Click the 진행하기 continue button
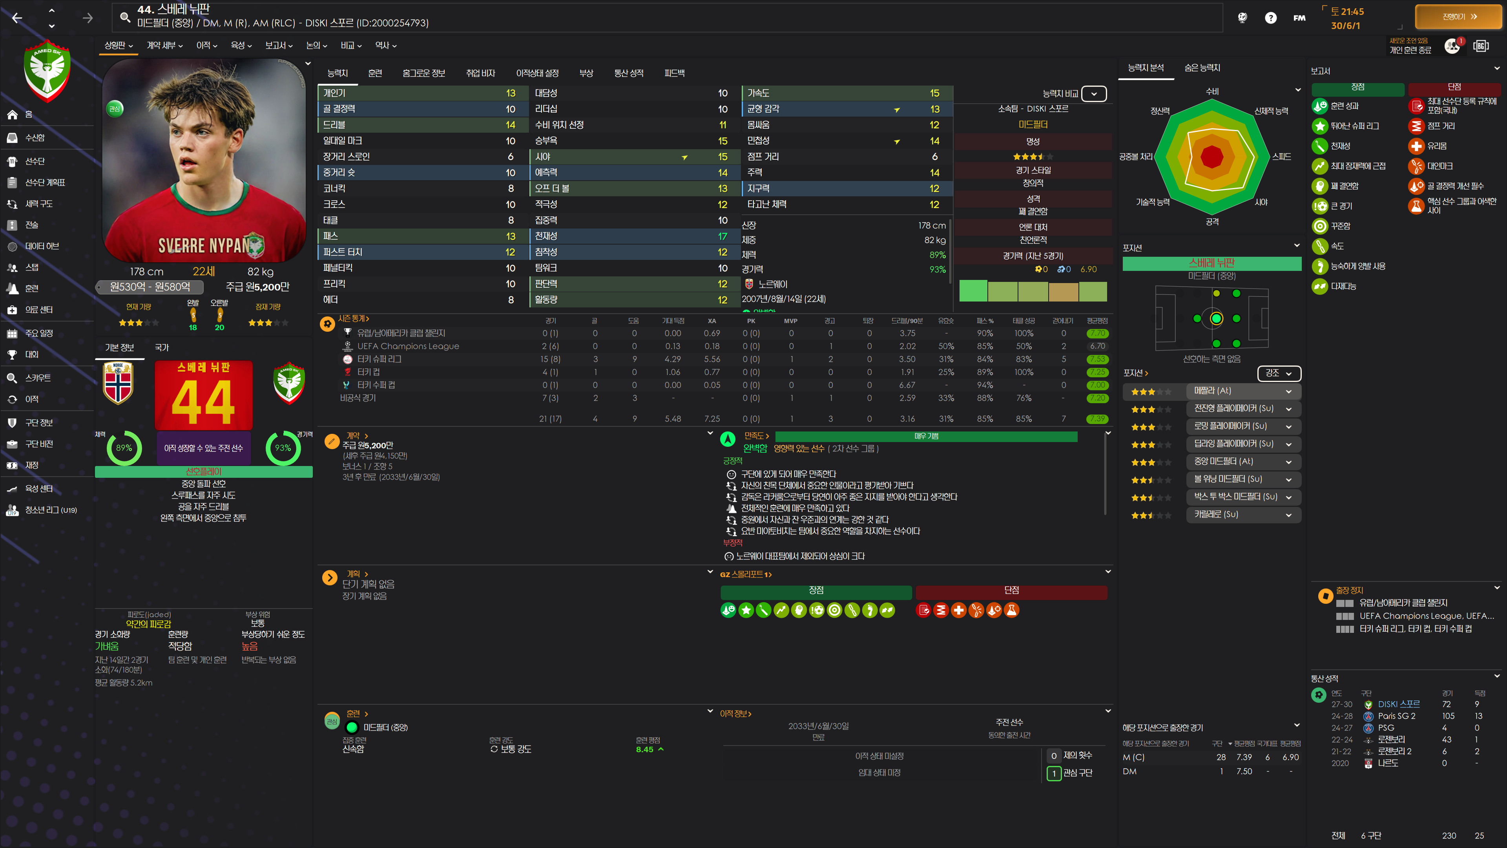The image size is (1507, 848). [x=1458, y=17]
